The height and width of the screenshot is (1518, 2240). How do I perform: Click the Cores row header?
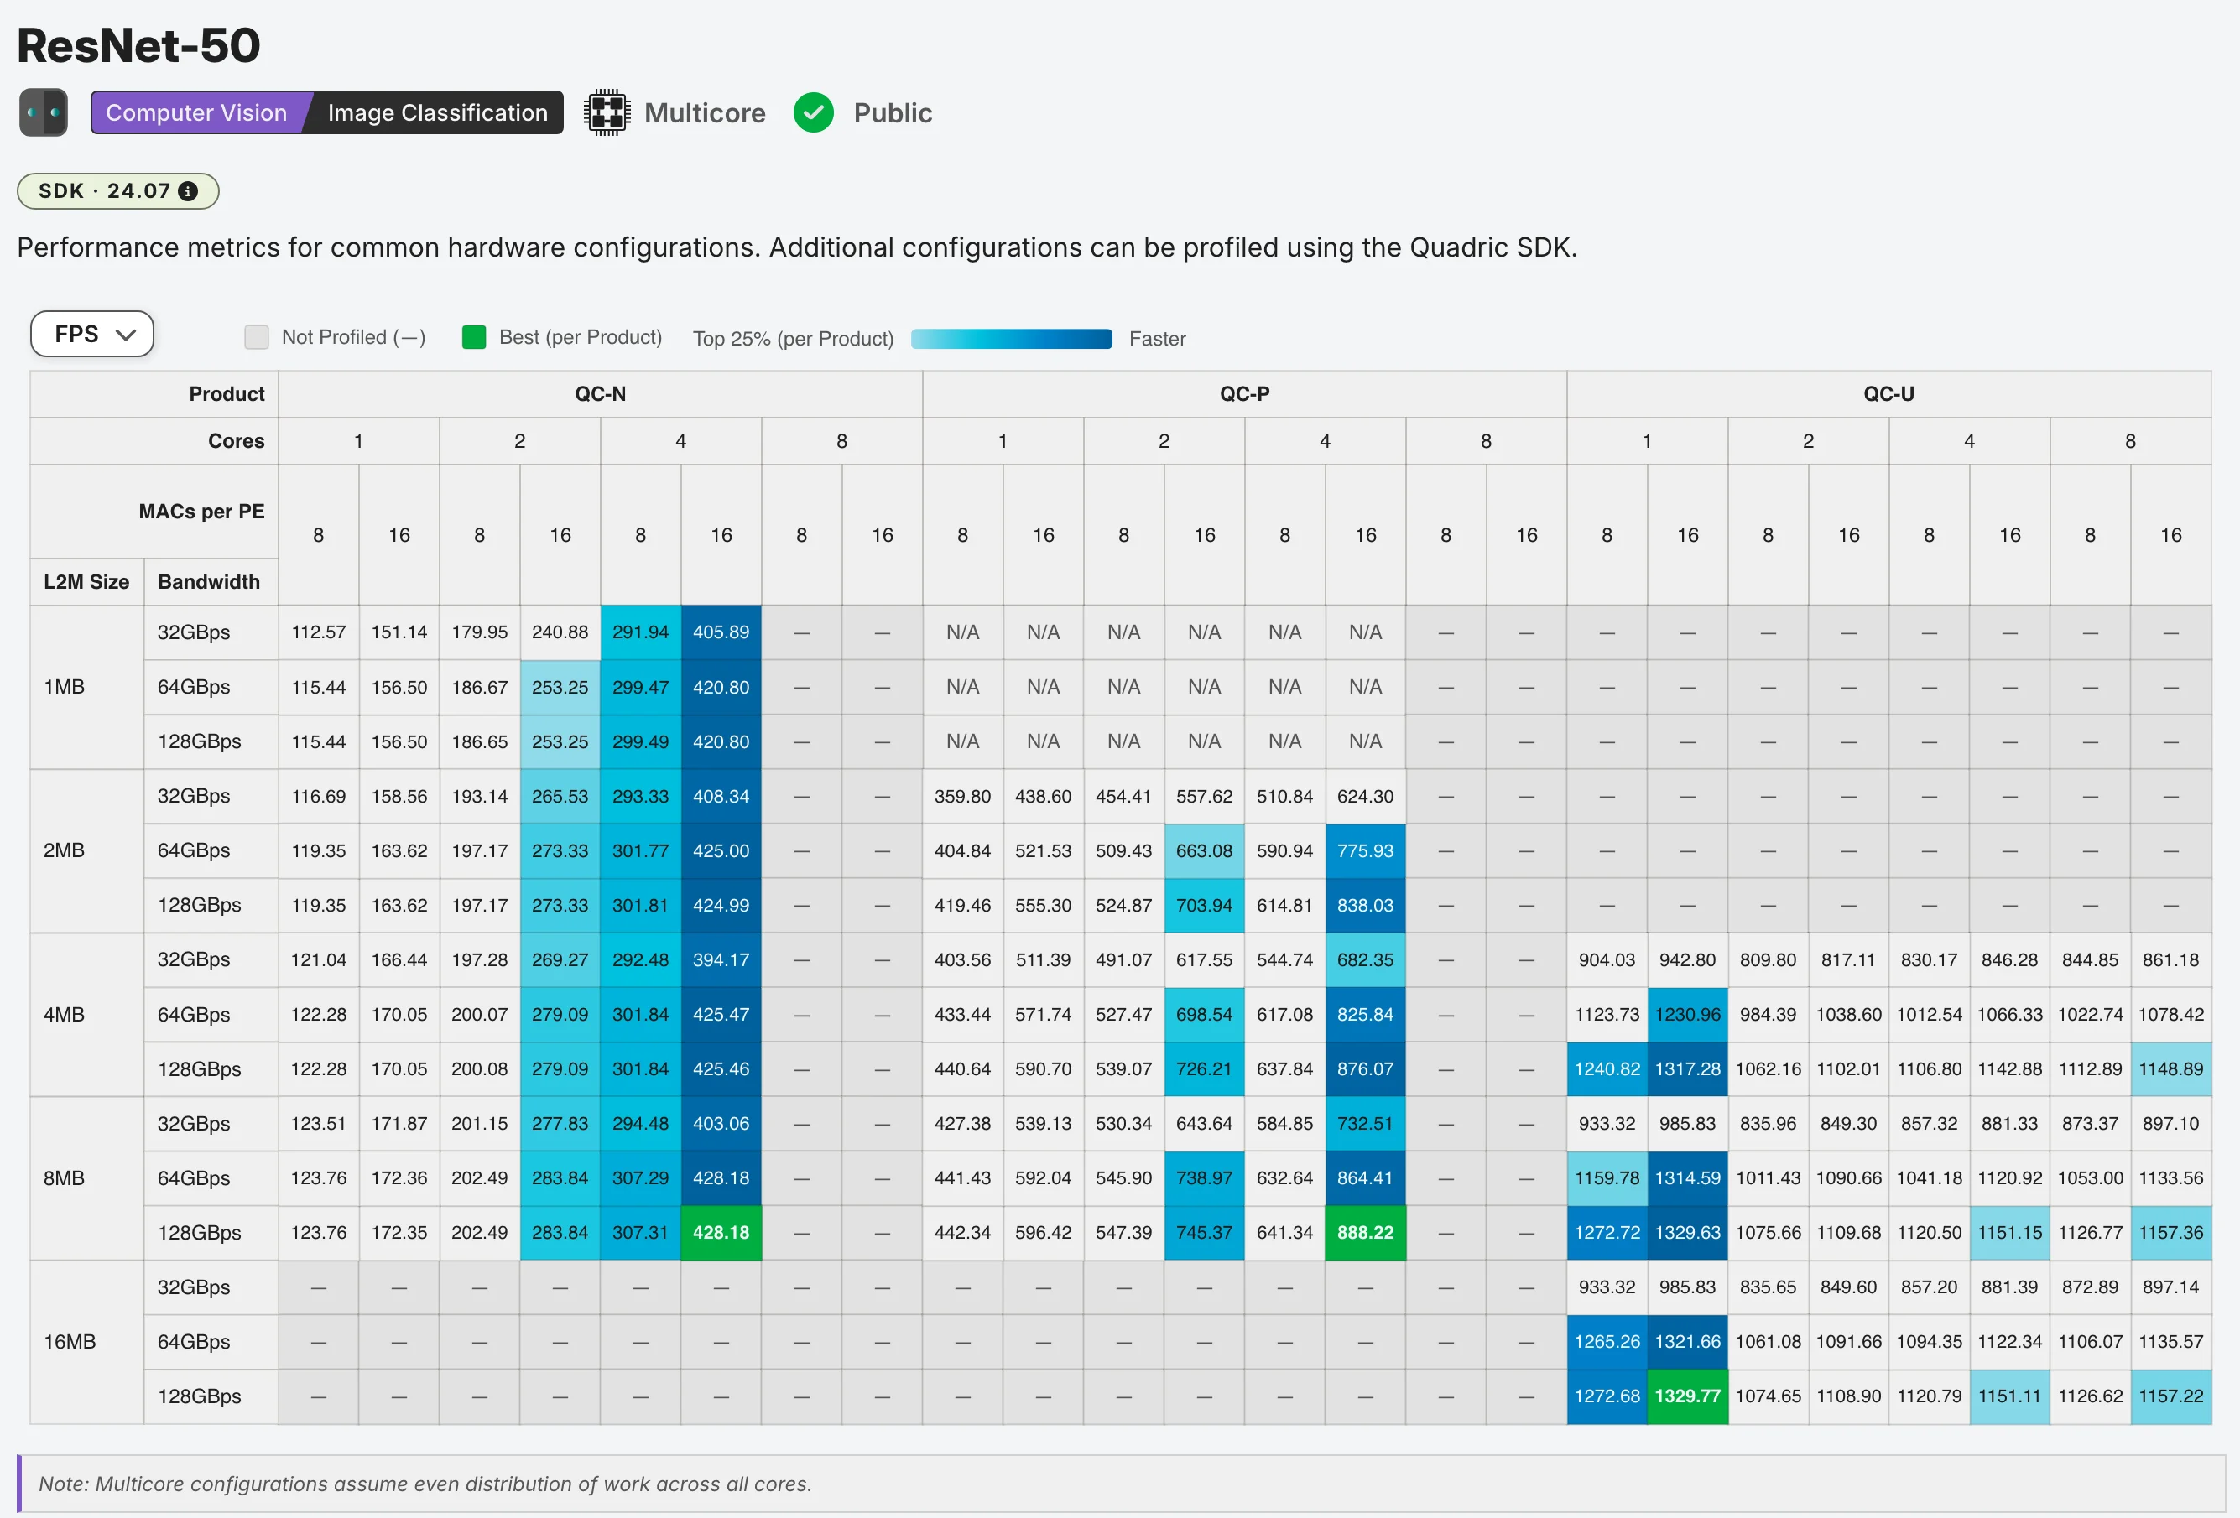tap(154, 441)
